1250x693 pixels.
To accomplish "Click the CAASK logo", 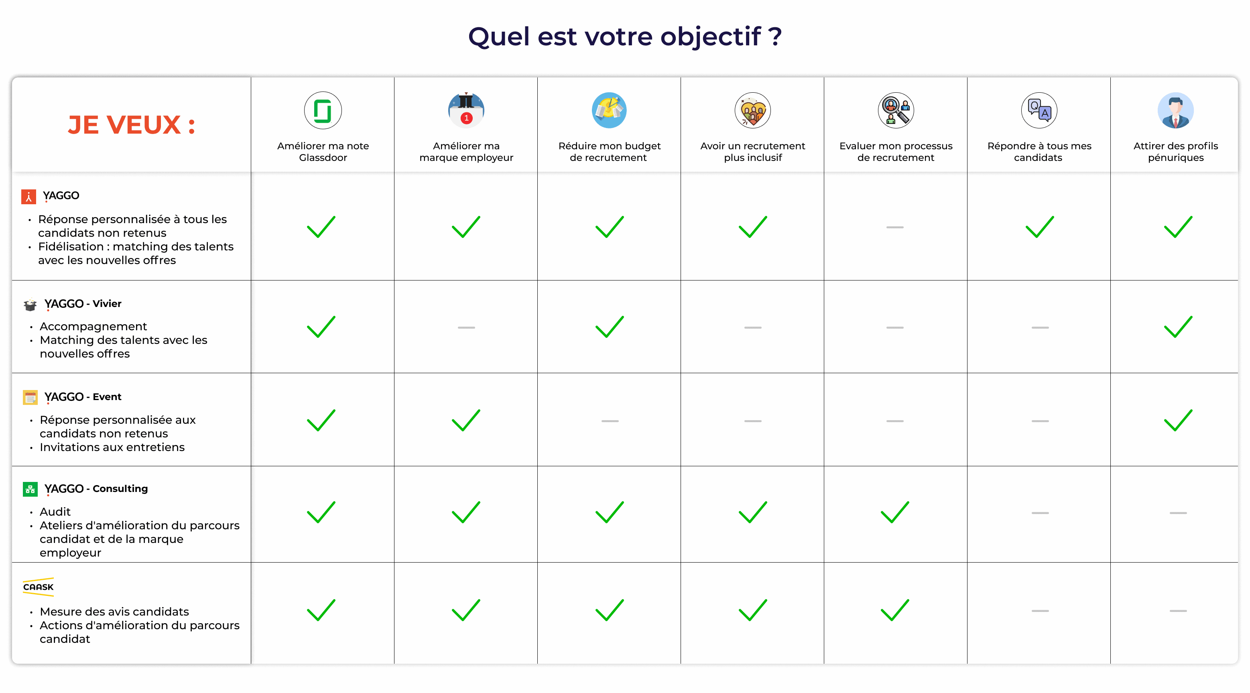I will 39,587.
